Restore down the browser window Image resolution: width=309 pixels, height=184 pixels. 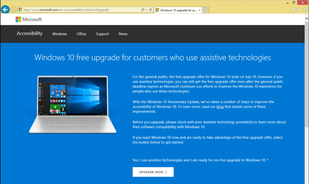(x=294, y=3)
